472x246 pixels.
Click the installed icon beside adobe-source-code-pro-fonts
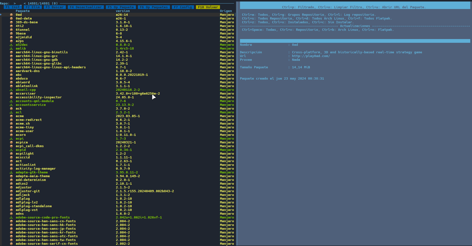[11, 217]
